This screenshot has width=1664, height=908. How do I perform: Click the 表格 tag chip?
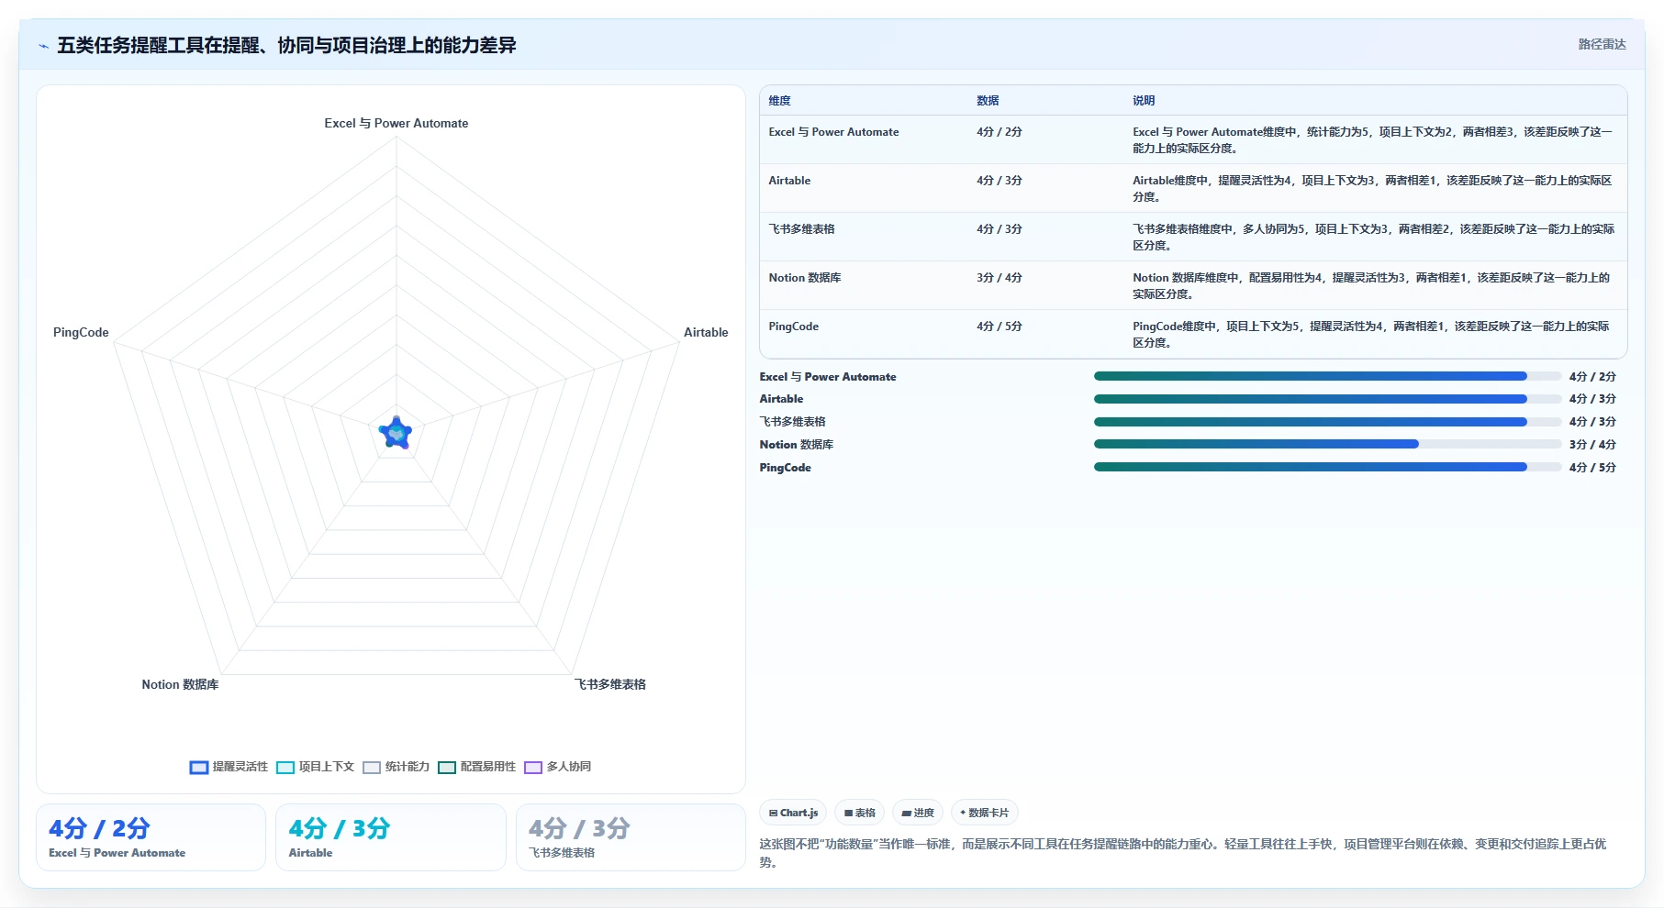point(860,813)
